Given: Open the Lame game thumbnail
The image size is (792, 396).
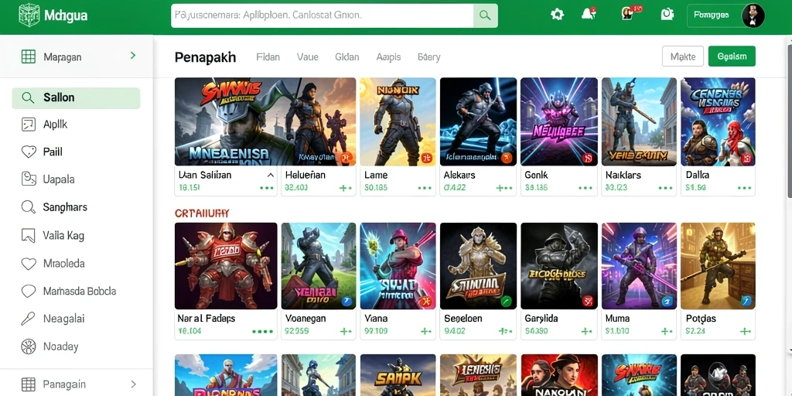Looking at the screenshot, I should (398, 121).
